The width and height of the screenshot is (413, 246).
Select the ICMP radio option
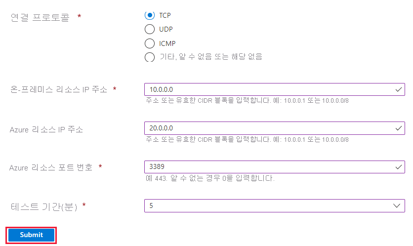[150, 43]
